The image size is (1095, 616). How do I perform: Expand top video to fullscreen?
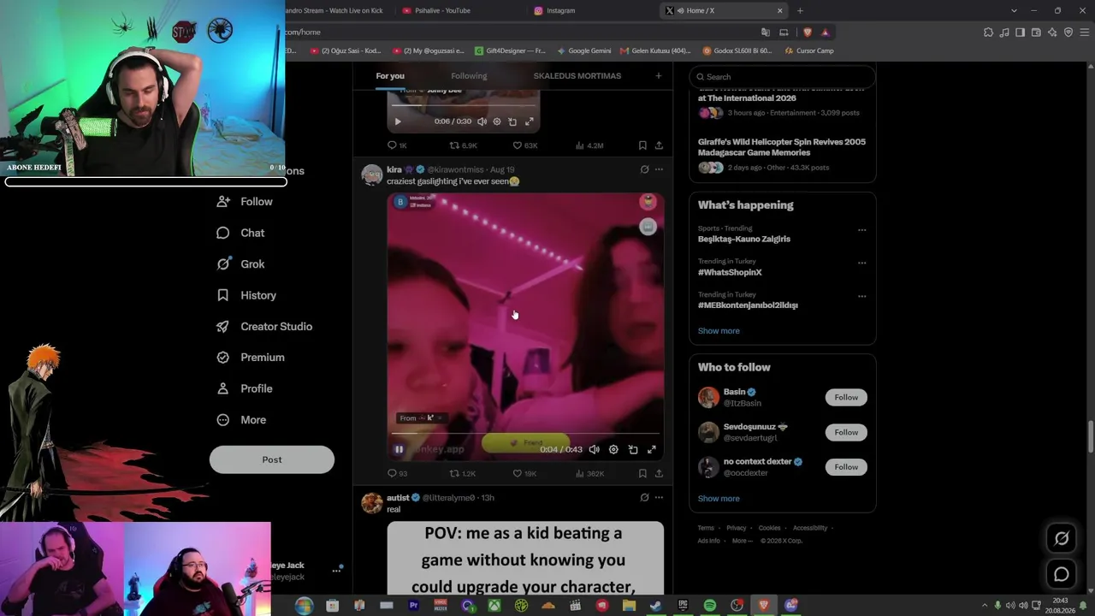[x=530, y=121]
